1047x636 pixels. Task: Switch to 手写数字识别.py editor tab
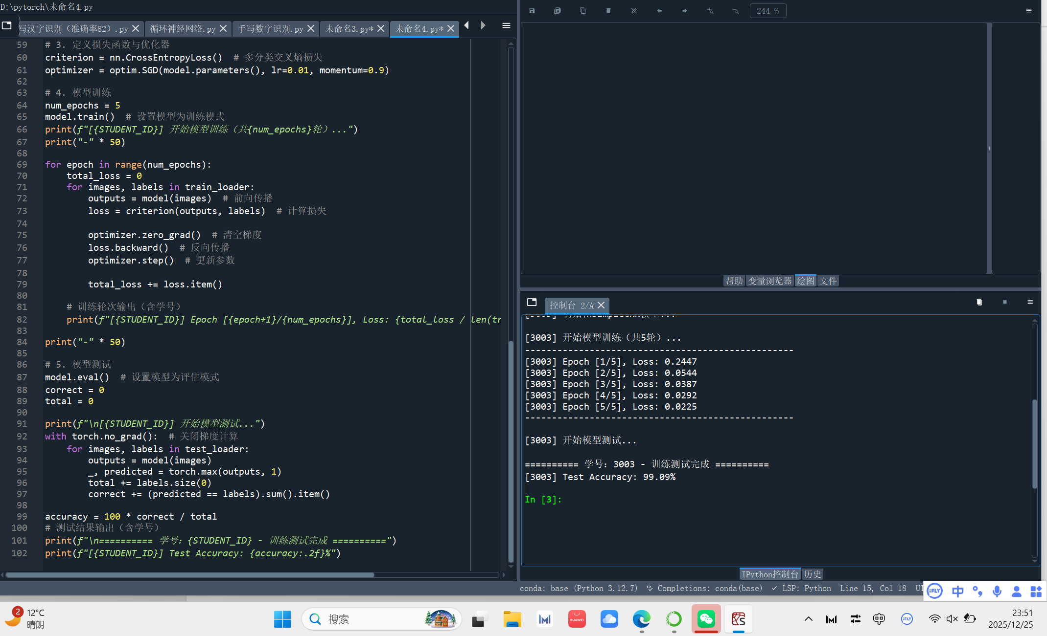tap(270, 29)
